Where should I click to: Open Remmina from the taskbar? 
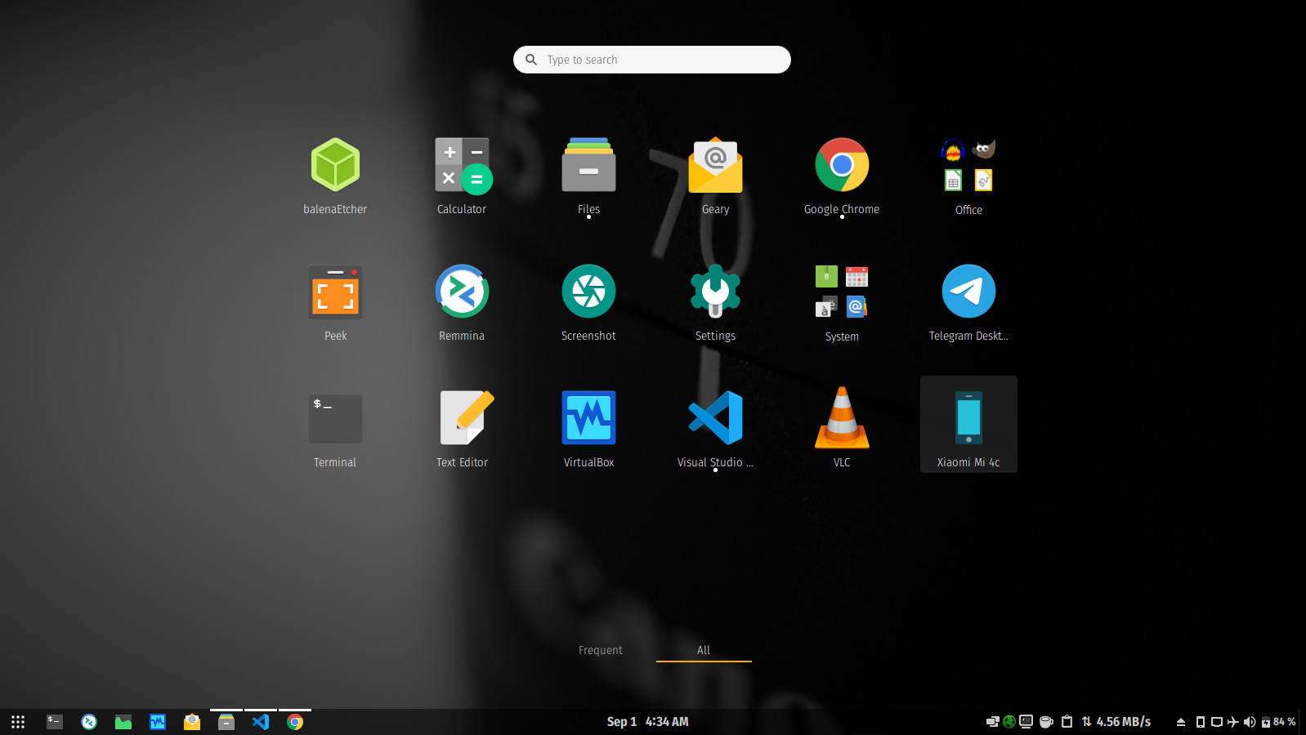tap(89, 722)
